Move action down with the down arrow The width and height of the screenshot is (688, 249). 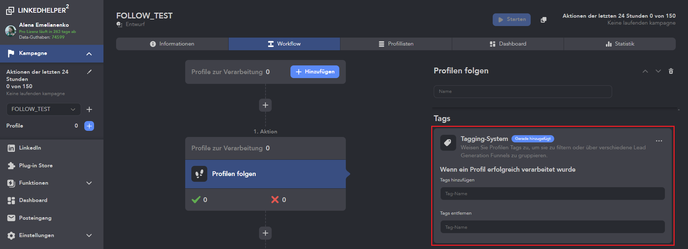(x=658, y=71)
